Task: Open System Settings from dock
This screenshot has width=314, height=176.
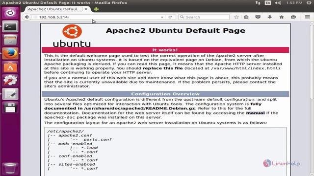Action: pyautogui.click(x=10, y=80)
